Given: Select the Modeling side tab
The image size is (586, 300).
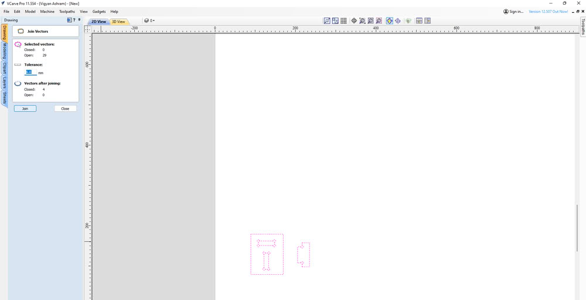Looking at the screenshot, I should [4, 51].
